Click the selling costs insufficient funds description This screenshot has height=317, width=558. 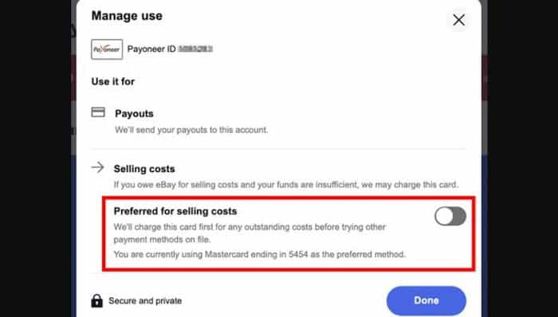click(x=285, y=185)
